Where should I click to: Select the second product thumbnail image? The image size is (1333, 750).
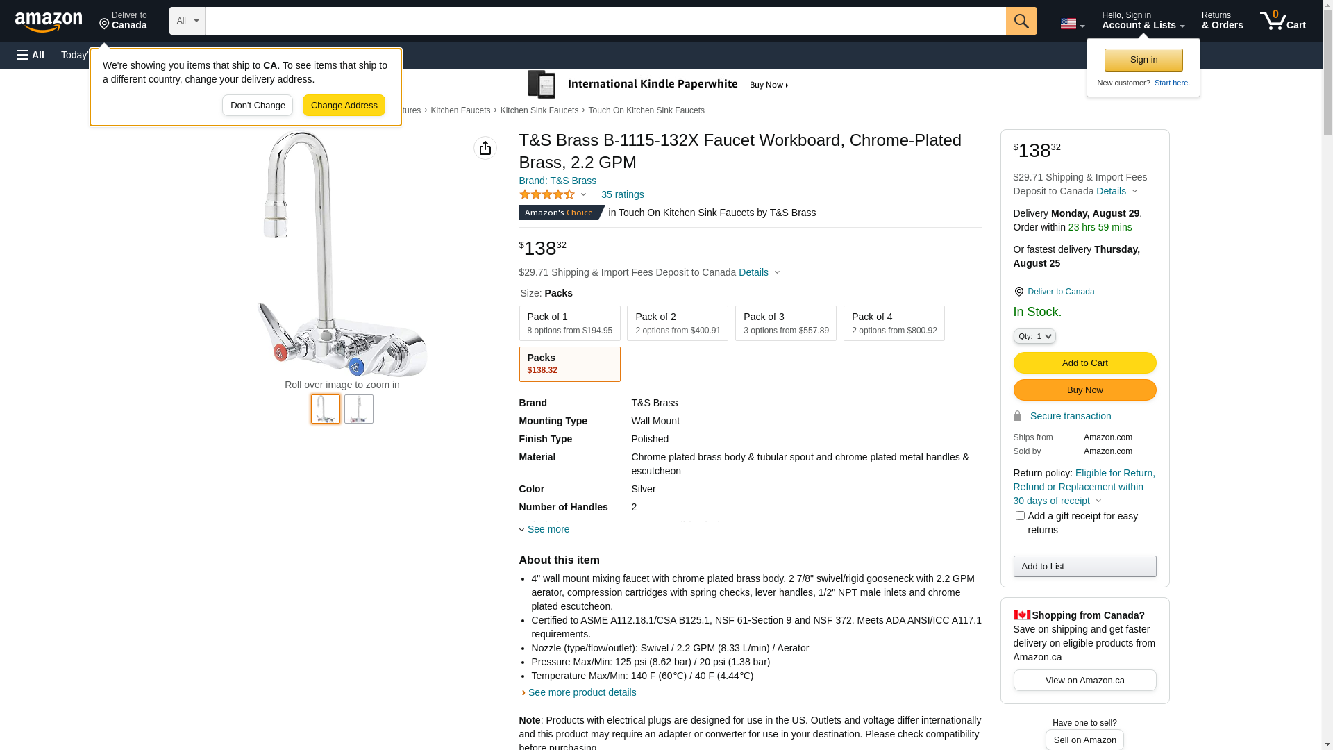tap(359, 409)
